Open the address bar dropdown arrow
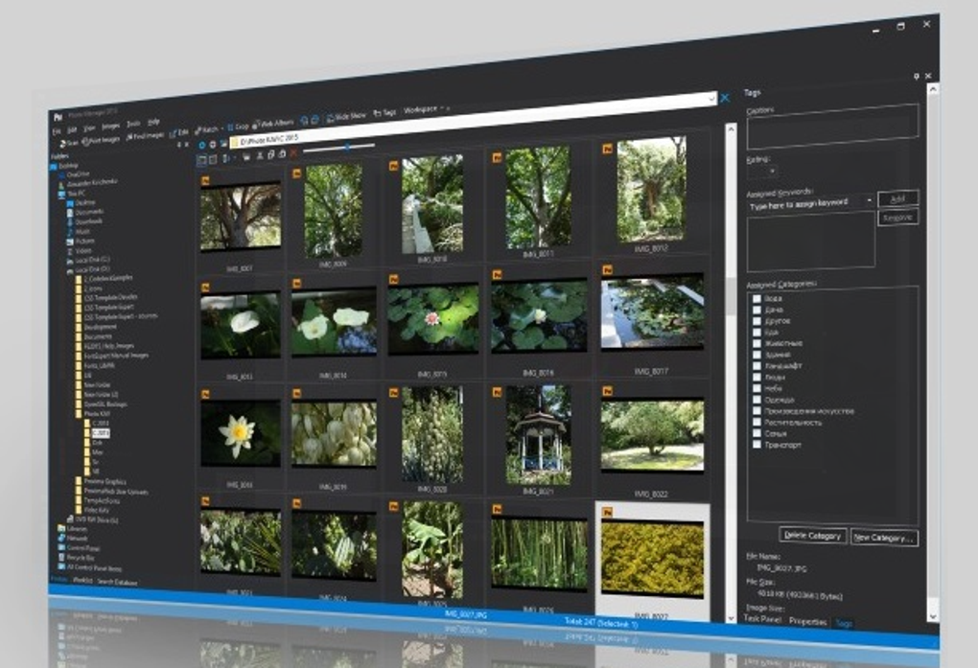The image size is (978, 668). [x=711, y=99]
